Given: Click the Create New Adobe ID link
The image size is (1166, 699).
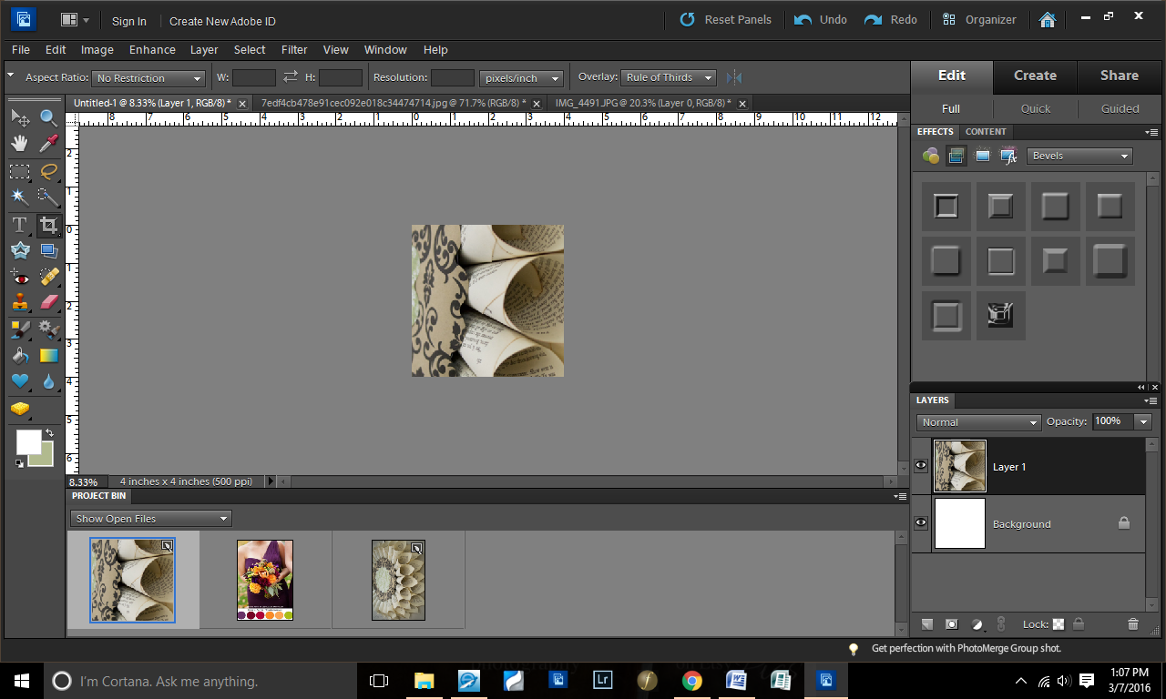Looking at the screenshot, I should point(222,21).
